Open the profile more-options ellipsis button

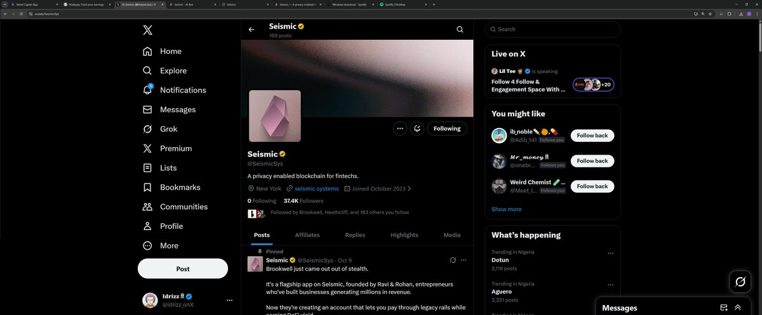(399, 128)
